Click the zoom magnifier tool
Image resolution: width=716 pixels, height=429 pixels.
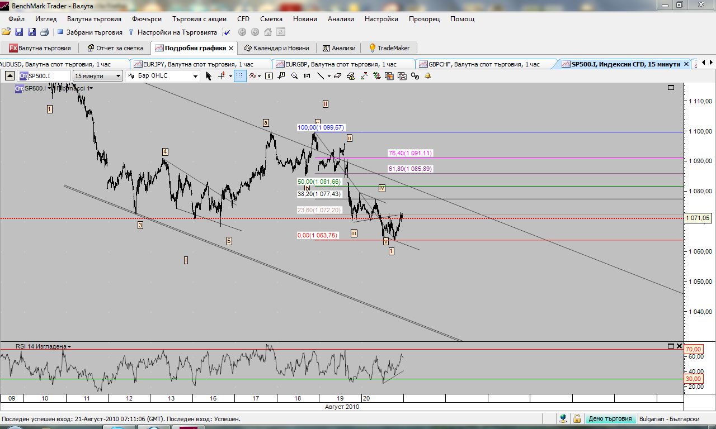(295, 76)
